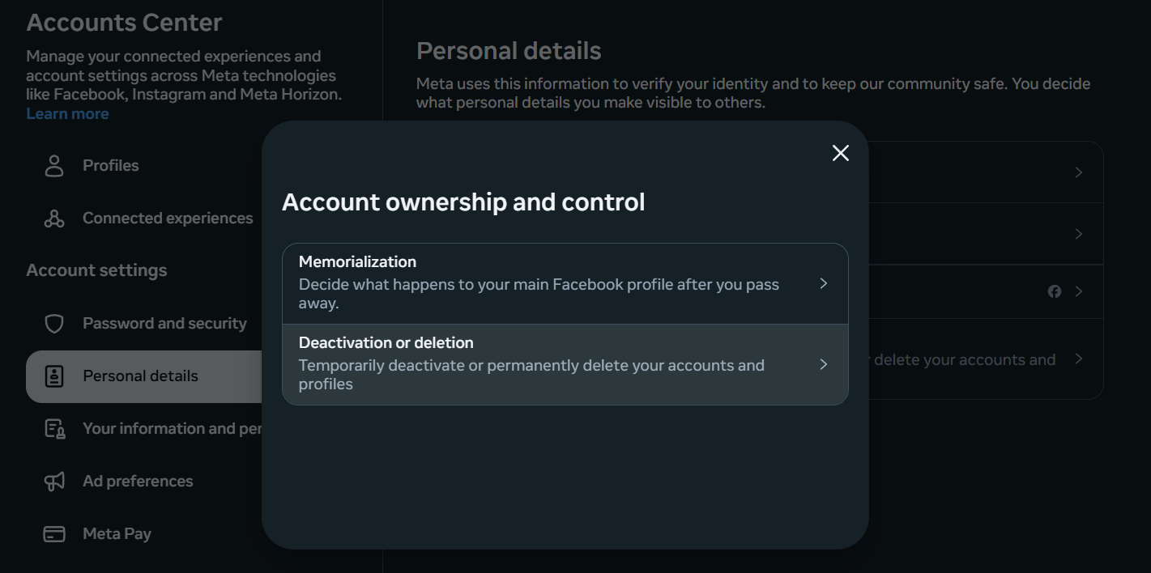Go to Password and security settings

164,324
